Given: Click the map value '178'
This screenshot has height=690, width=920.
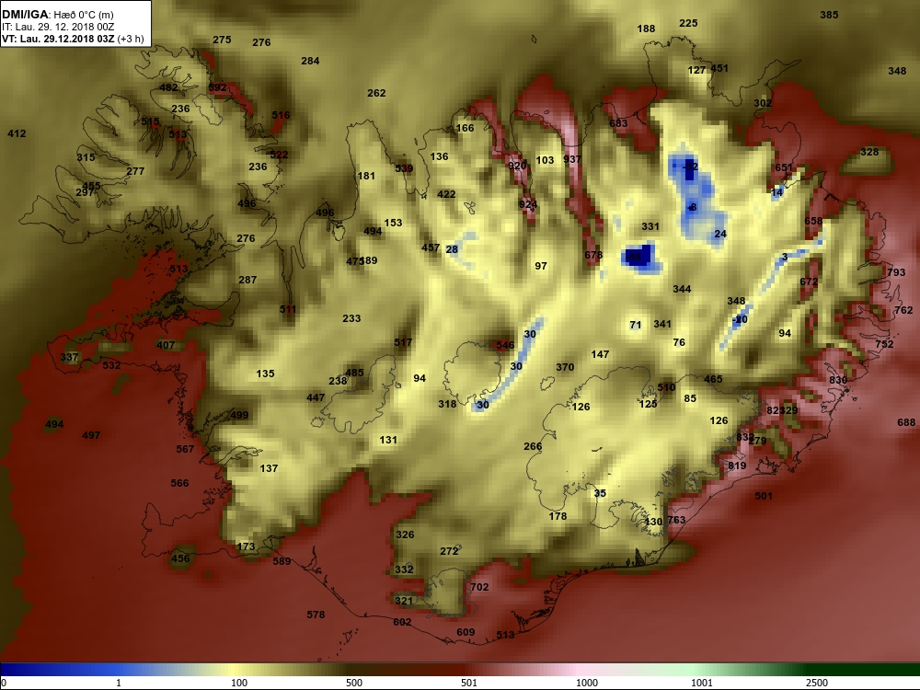Looking at the screenshot, I should pos(558,516).
